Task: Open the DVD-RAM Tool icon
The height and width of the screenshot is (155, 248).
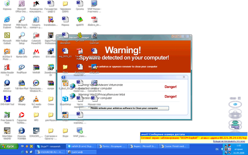Action: (x=7, y=99)
